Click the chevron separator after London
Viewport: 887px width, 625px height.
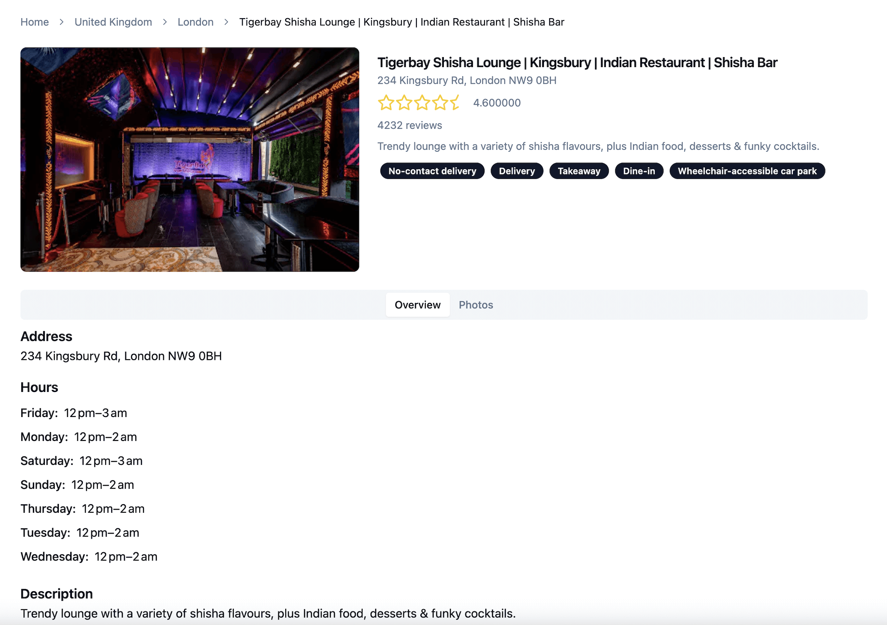click(x=227, y=22)
